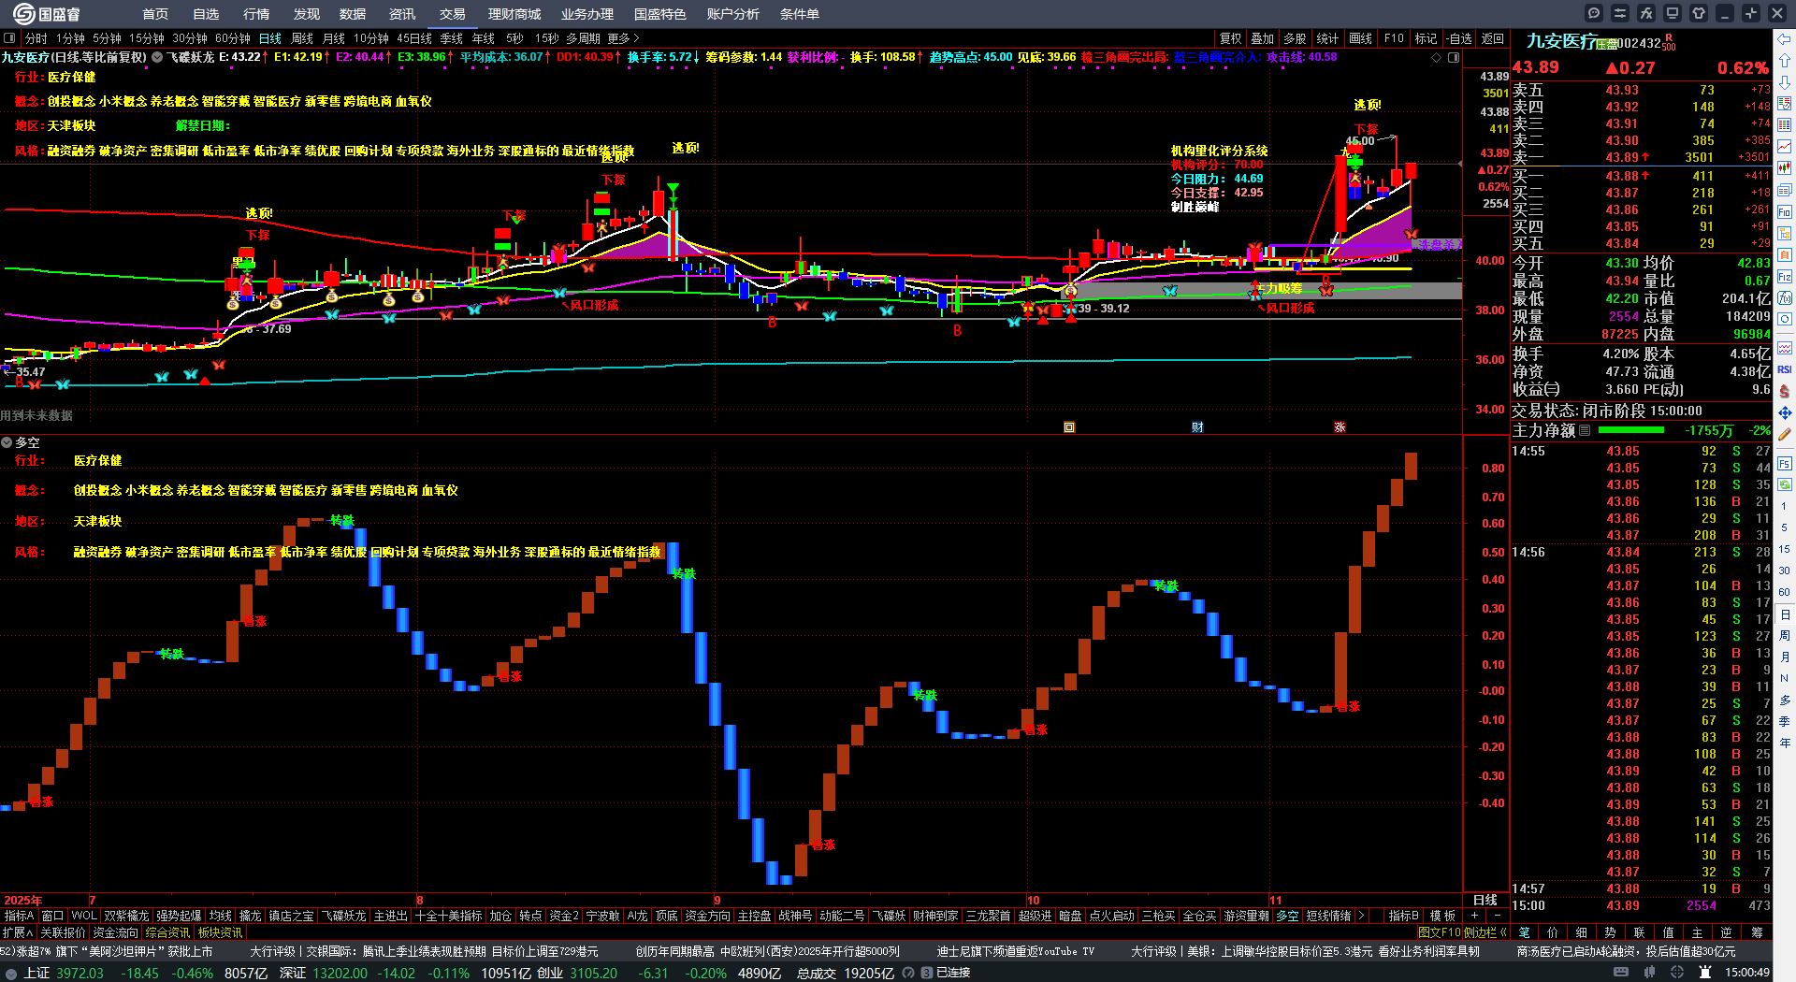Screen dimensions: 1796x982
Task: Select the 5分钟 period
Action: [x=107, y=38]
